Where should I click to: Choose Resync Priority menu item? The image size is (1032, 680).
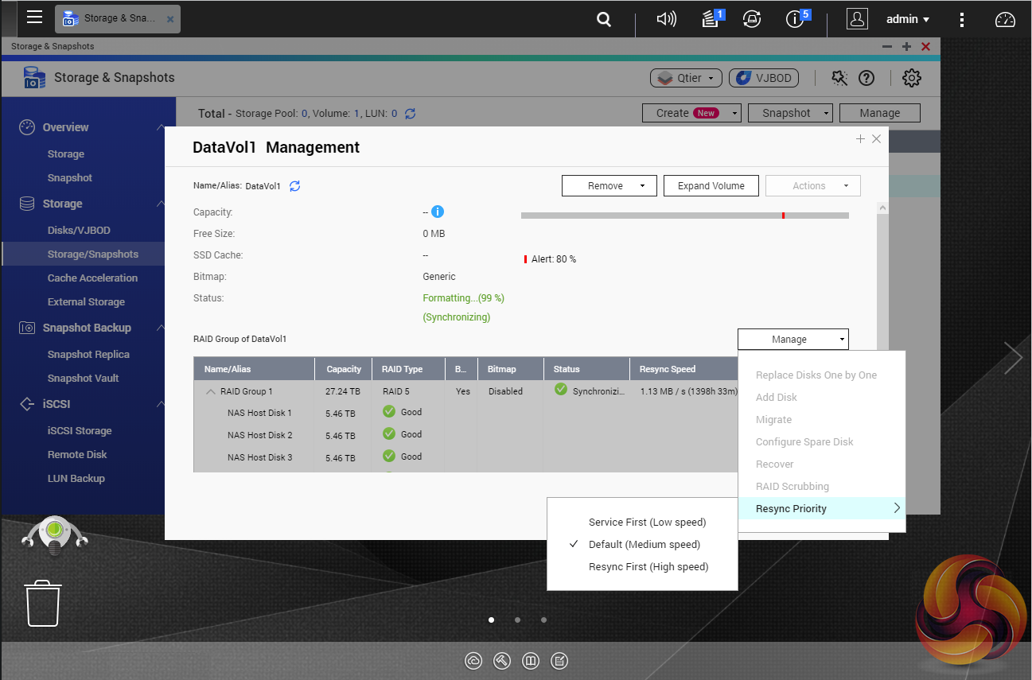pos(791,509)
